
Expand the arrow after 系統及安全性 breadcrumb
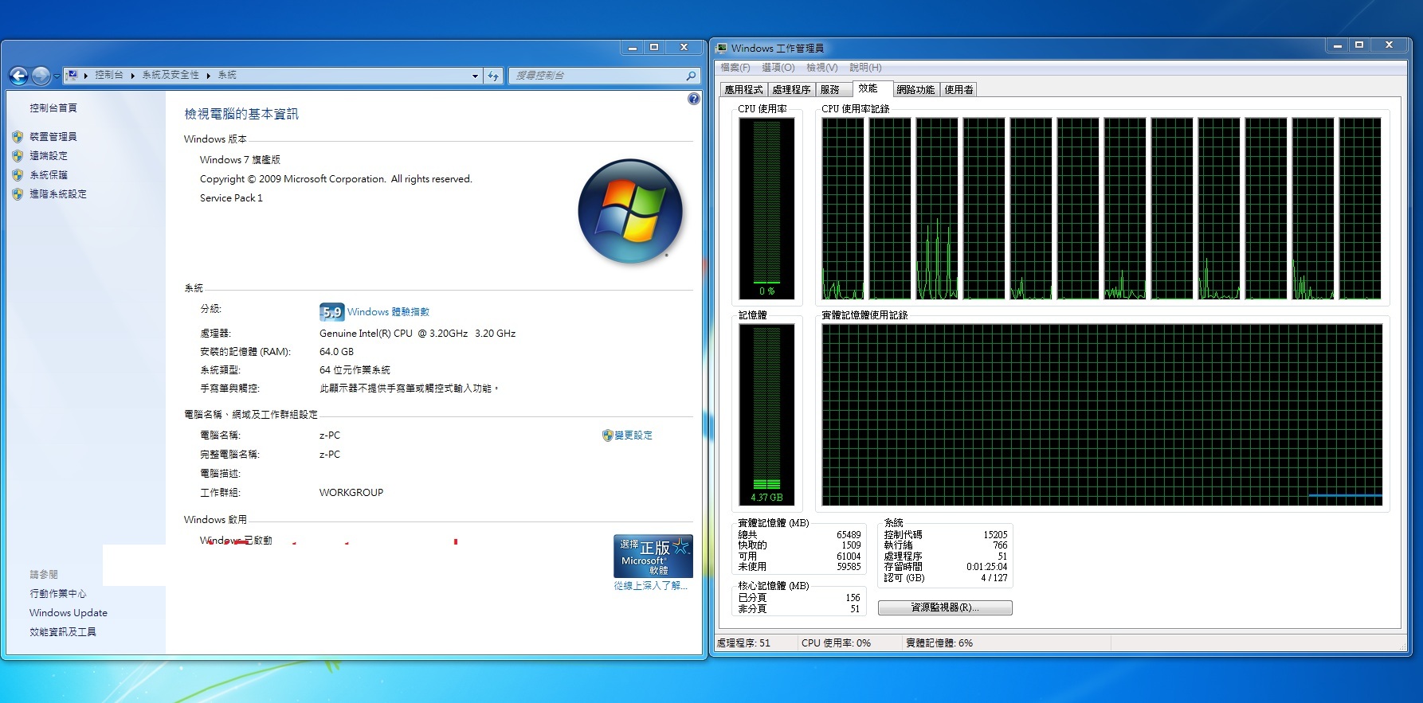point(208,76)
